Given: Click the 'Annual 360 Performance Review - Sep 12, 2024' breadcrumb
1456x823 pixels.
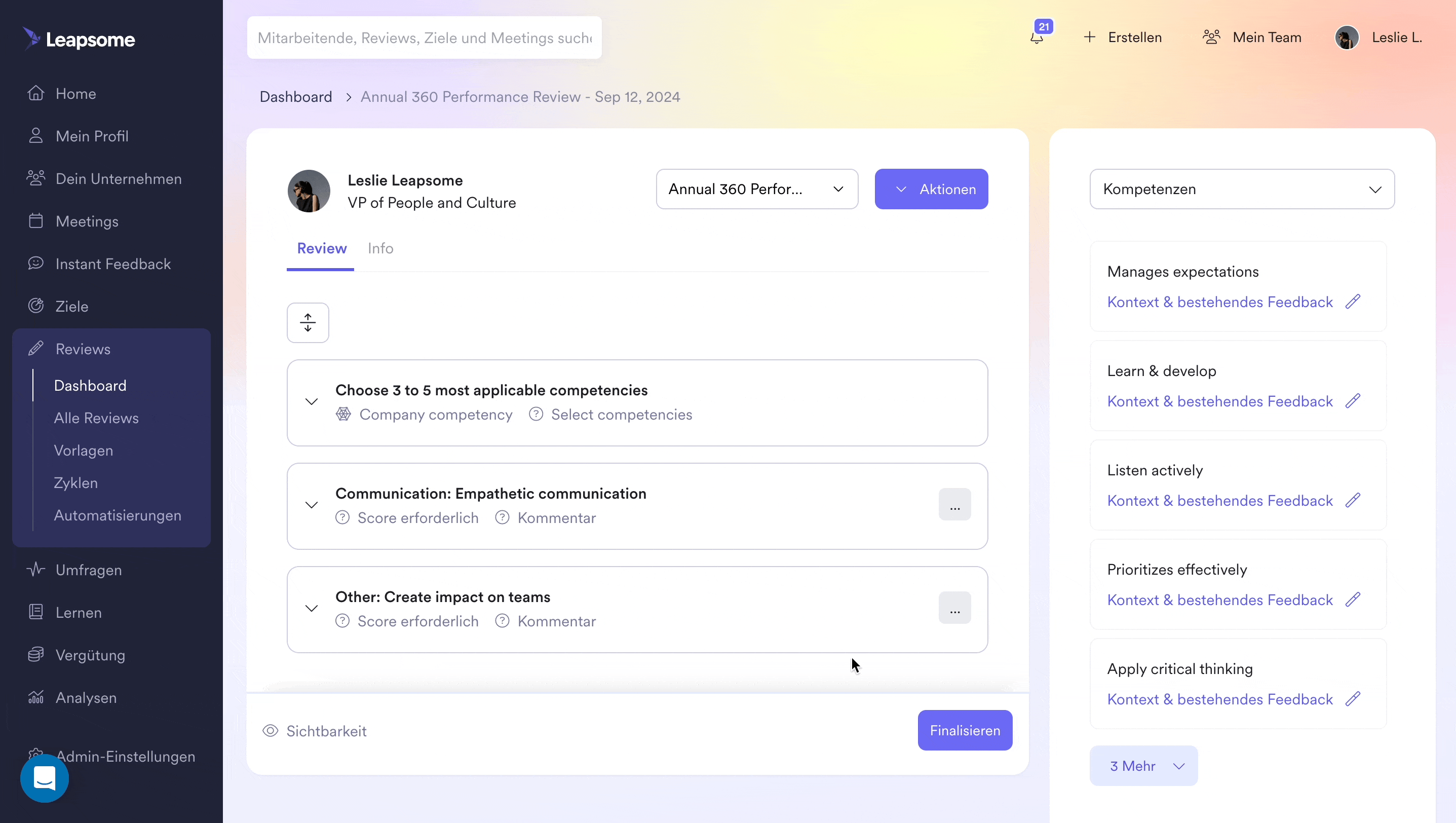Looking at the screenshot, I should pyautogui.click(x=520, y=97).
